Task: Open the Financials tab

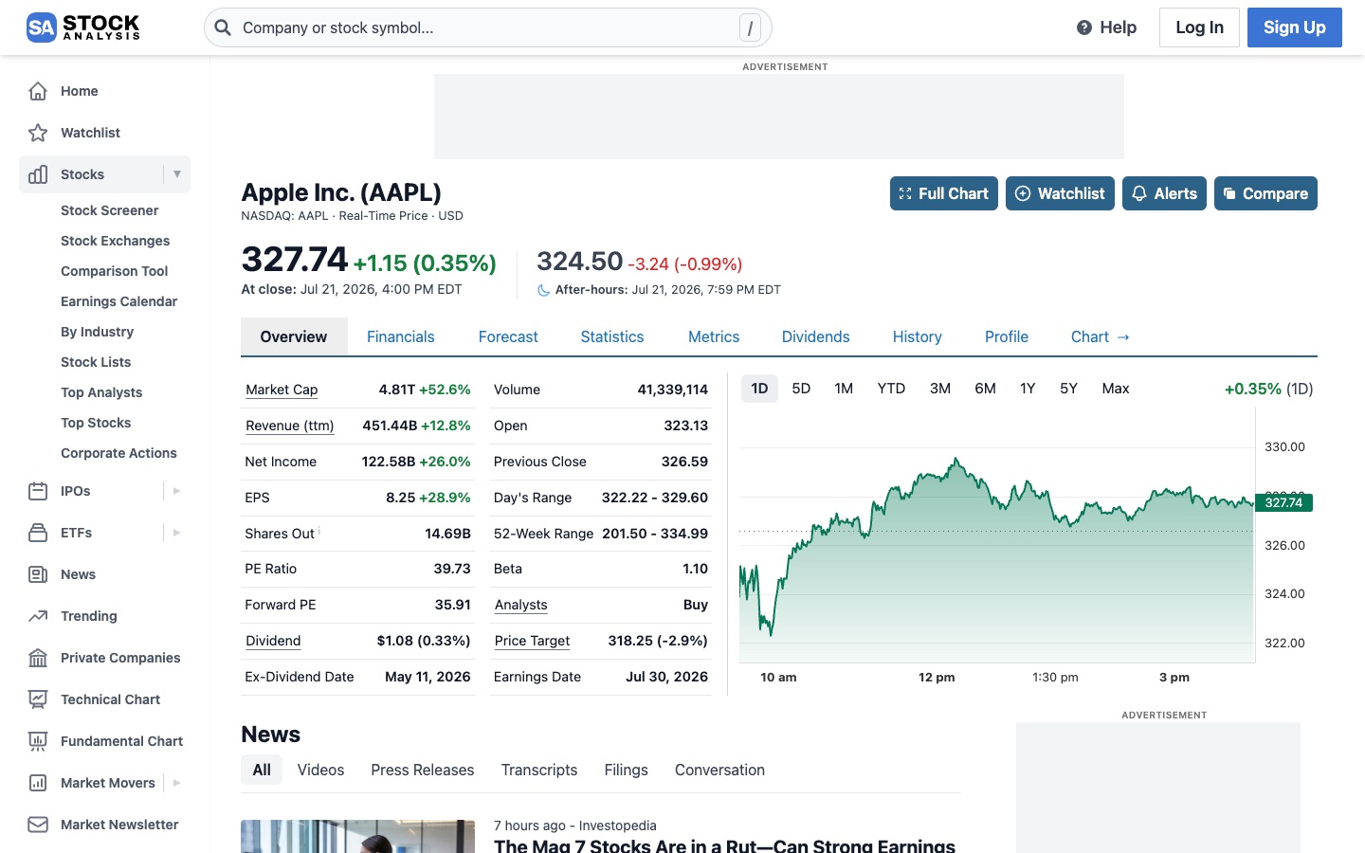Action: [x=400, y=336]
